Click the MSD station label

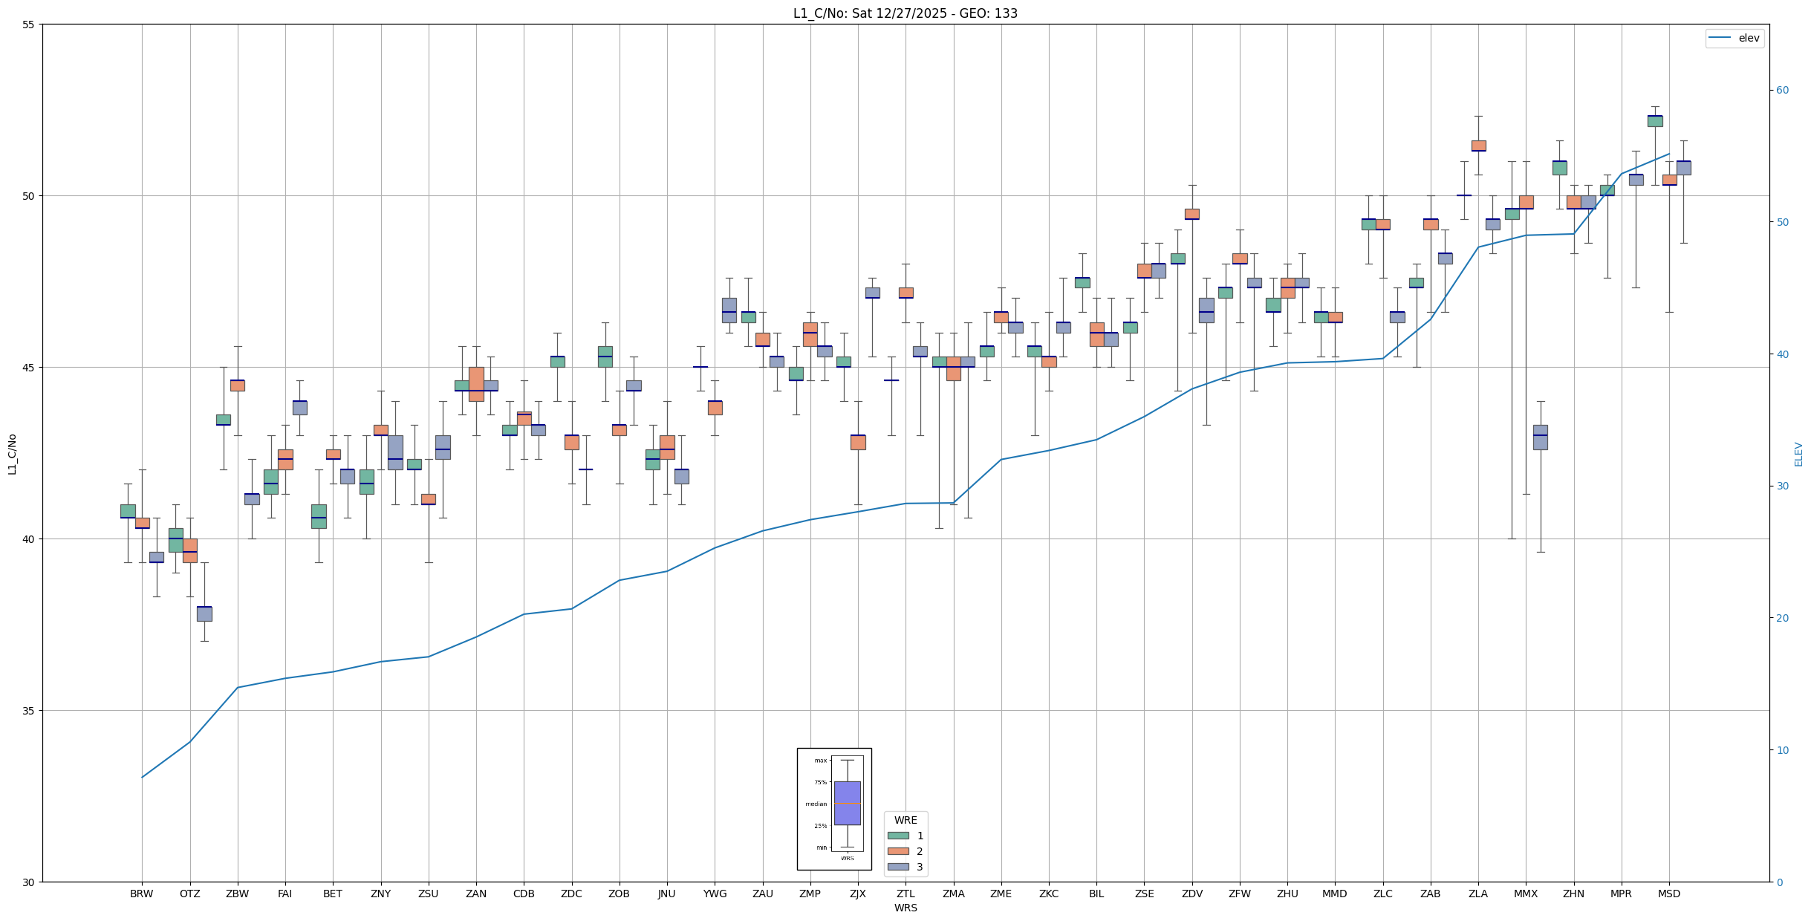point(1668,894)
